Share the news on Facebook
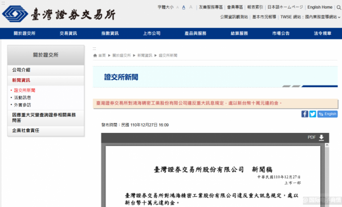This screenshot has width=342, height=207. click(305, 114)
